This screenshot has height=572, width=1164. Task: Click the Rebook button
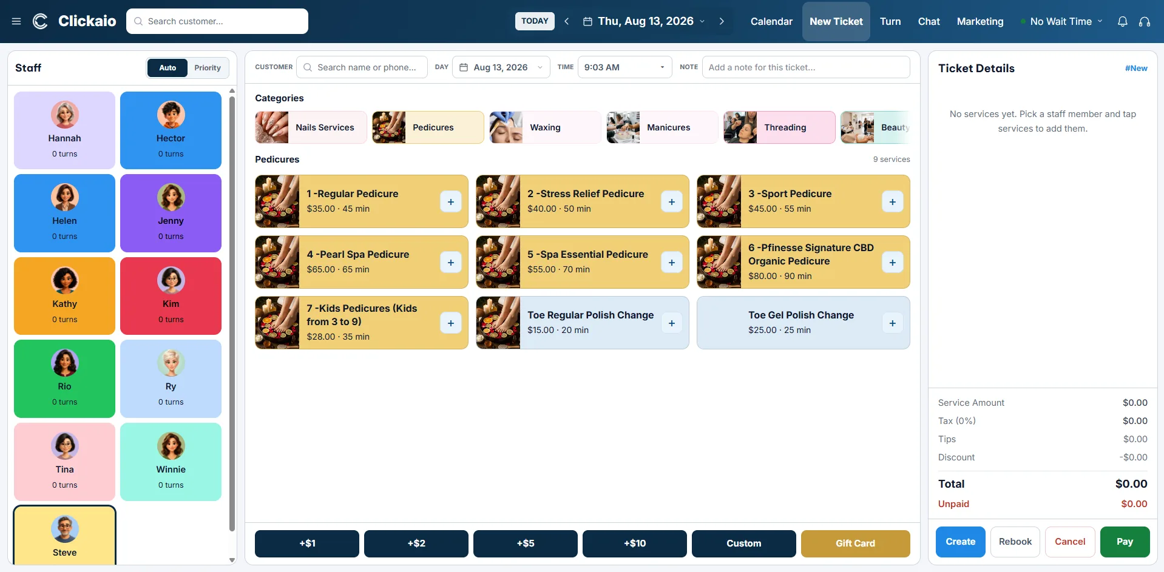(x=1015, y=542)
